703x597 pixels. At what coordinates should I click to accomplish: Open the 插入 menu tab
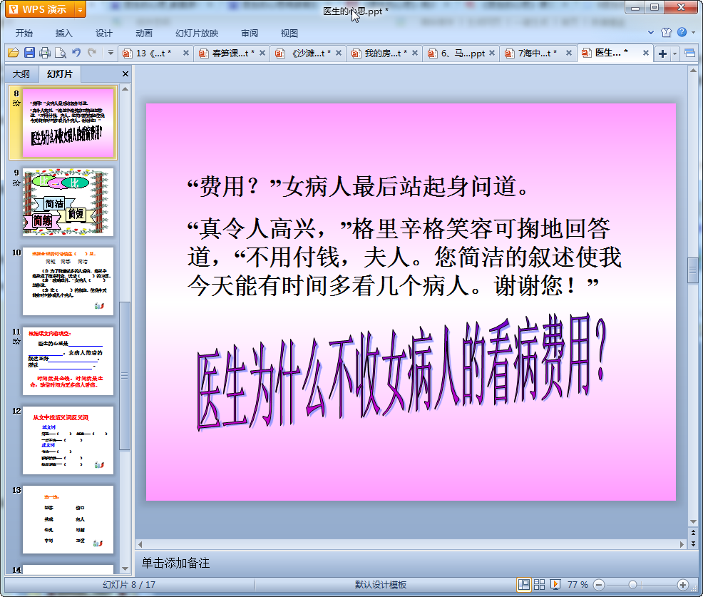click(x=63, y=34)
